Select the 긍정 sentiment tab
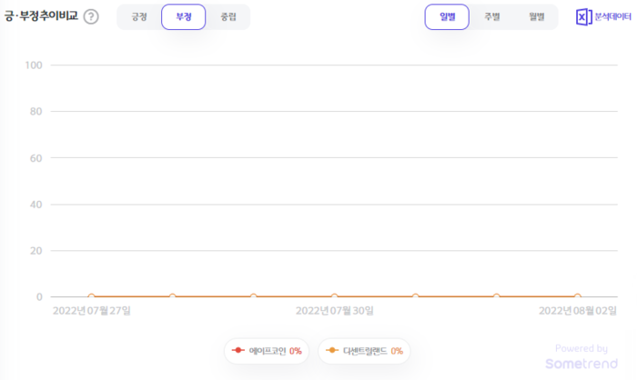Viewport: 637px width, 380px height. [x=139, y=16]
